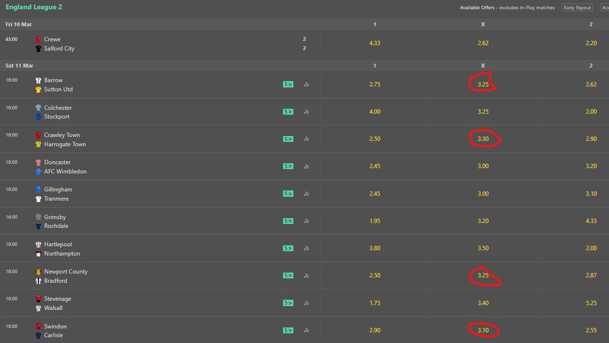Open stats icon for Crawley Town match
Viewport: 609px width, 343px height.
click(306, 139)
